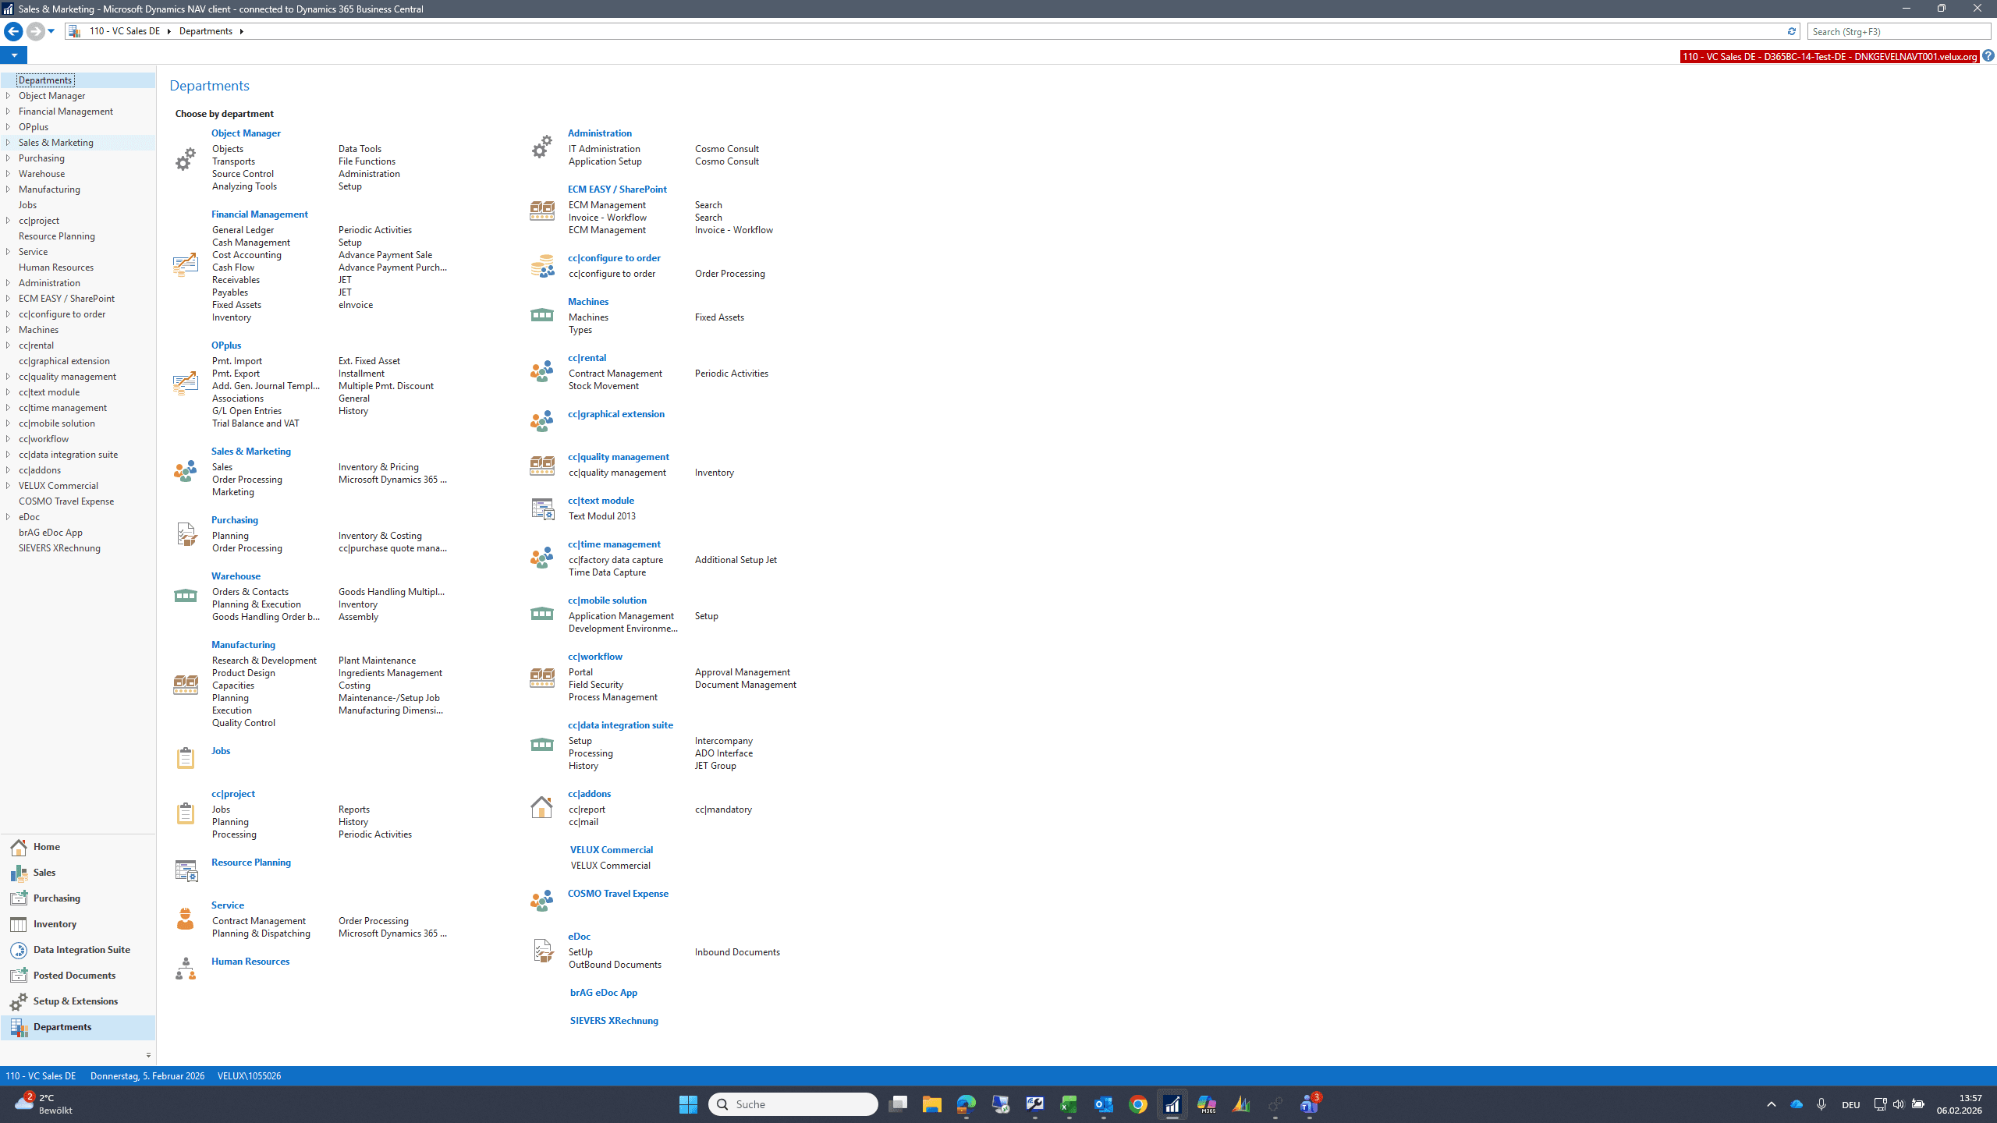Screen dimensions: 1997x1123
Task: Click the Administration gears icon
Action: pyautogui.click(x=541, y=147)
